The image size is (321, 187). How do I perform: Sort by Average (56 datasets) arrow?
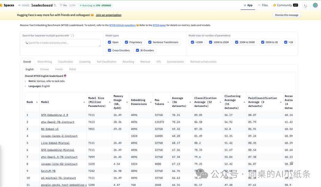pyautogui.click(x=190, y=102)
